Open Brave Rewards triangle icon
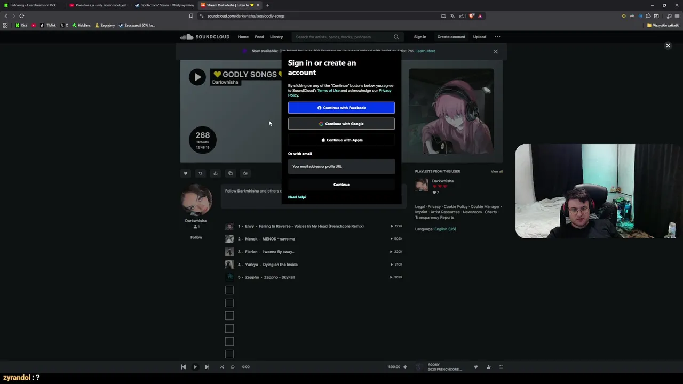 (480, 16)
